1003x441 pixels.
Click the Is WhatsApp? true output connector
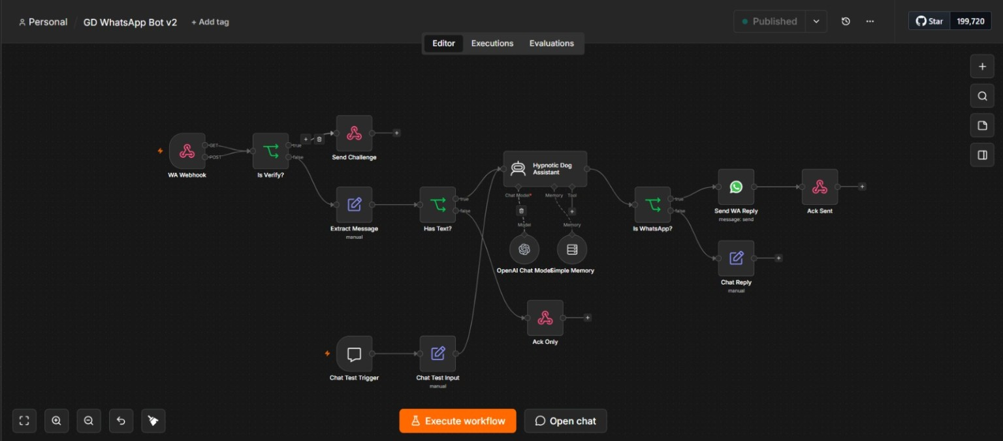pos(671,198)
